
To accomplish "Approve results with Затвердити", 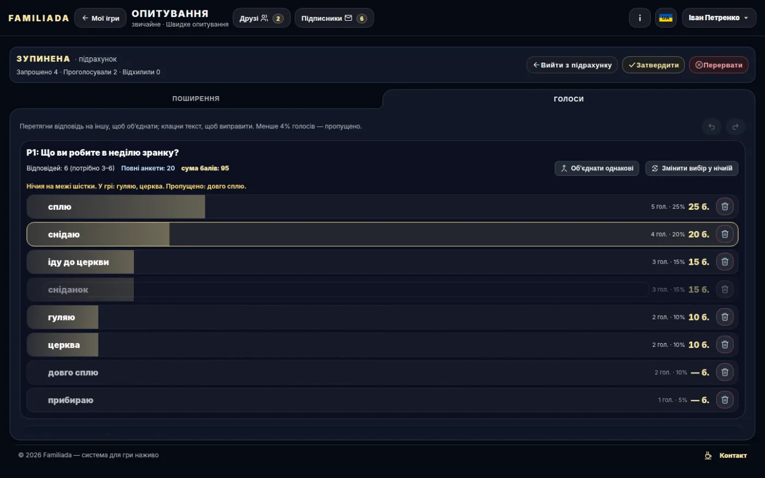I will (653, 65).
